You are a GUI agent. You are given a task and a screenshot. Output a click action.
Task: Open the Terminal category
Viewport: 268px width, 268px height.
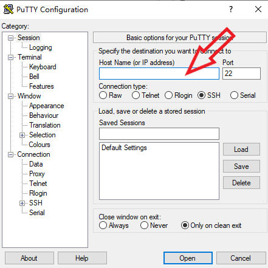pos(30,57)
